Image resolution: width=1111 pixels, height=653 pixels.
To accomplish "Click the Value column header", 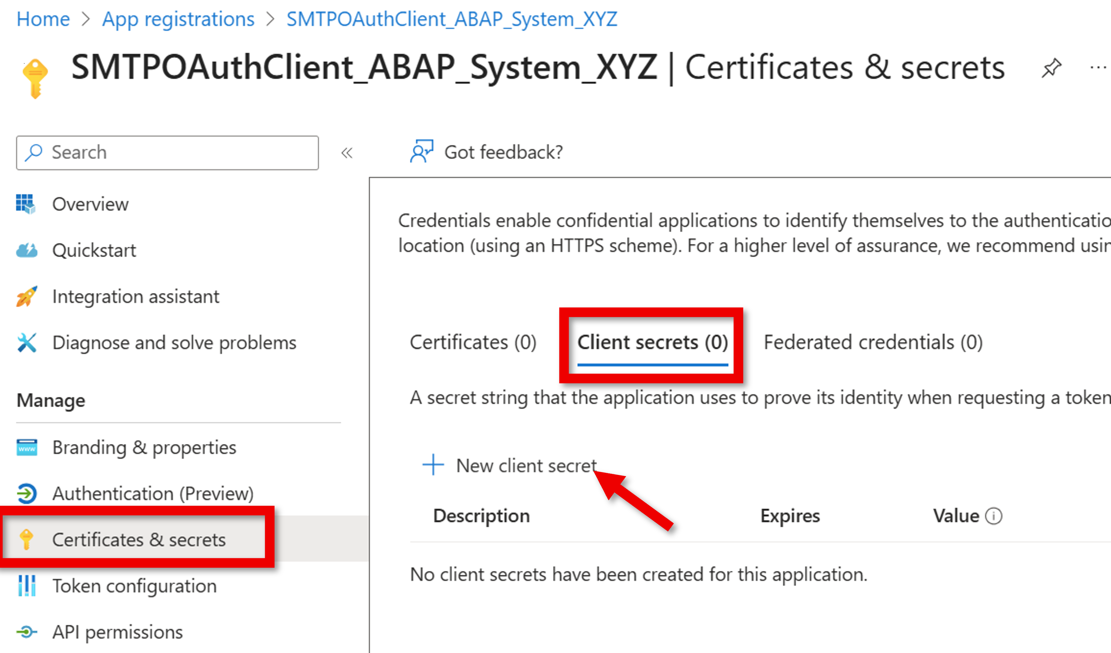I will coord(956,516).
